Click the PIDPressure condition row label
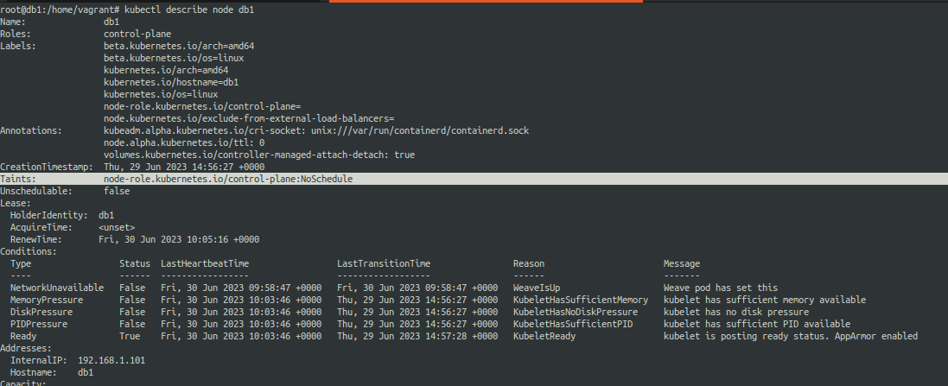The height and width of the screenshot is (386, 948). (x=41, y=324)
